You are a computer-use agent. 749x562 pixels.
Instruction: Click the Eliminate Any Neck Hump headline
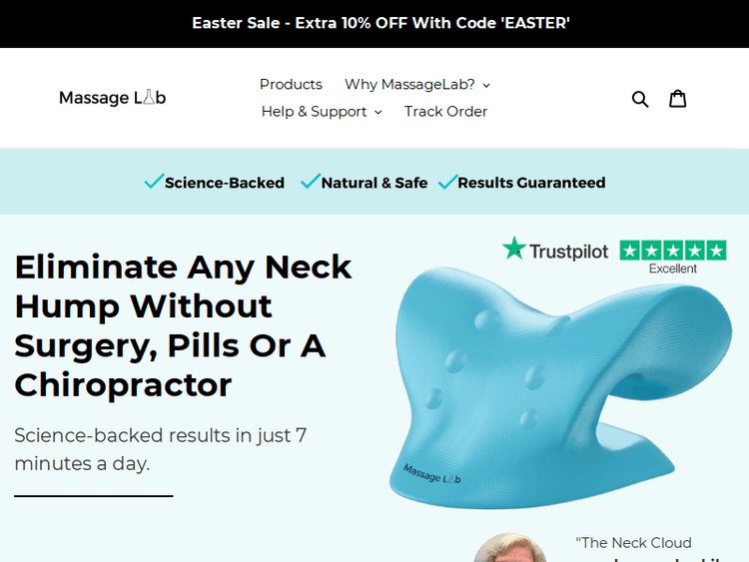click(x=183, y=325)
